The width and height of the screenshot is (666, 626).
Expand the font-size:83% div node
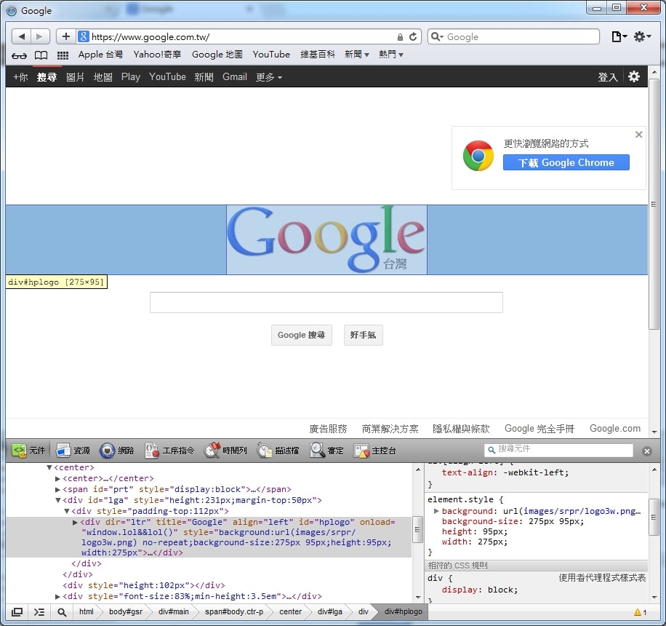coord(57,597)
